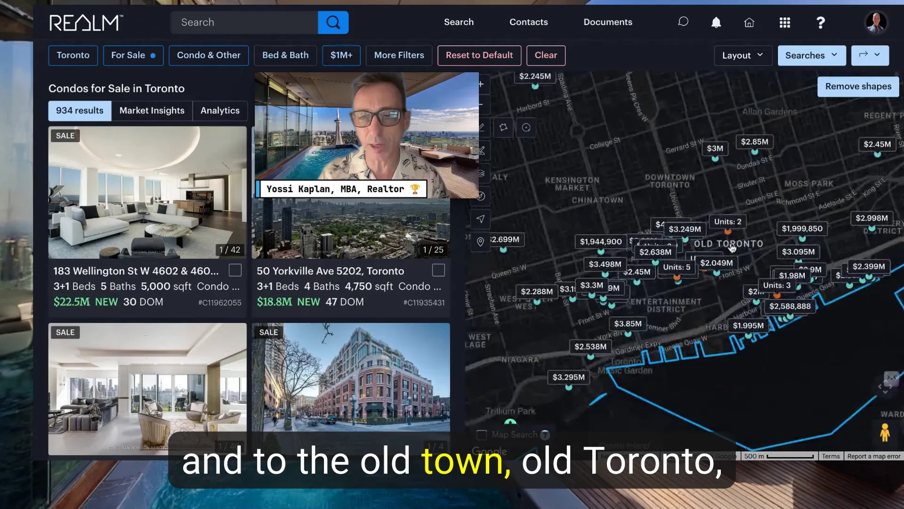904x509 pixels.
Task: Open the Bed & Bath filter
Action: (x=285, y=55)
